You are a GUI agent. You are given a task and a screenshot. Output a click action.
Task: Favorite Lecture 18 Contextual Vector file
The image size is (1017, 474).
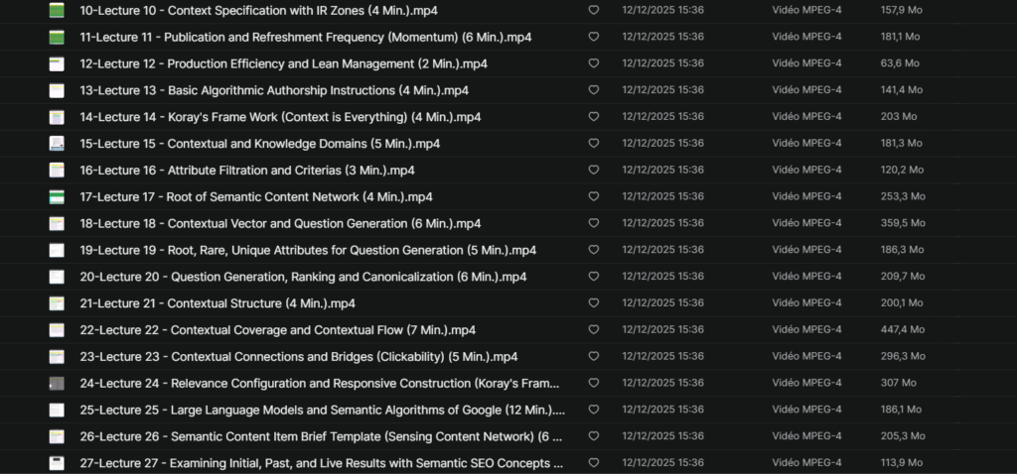(x=594, y=223)
